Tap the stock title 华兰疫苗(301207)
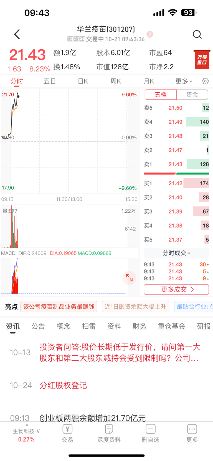213x461 pixels. (106, 29)
